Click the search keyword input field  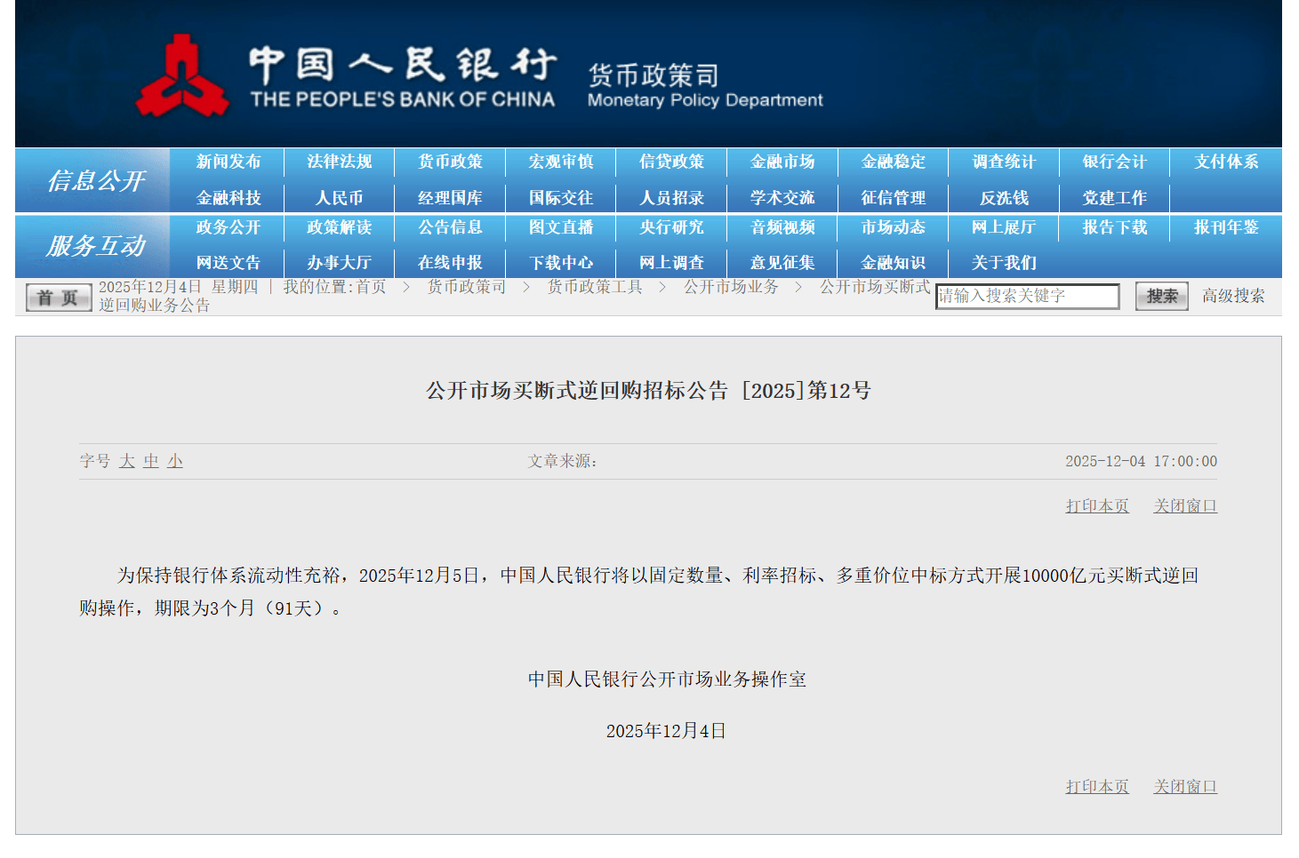point(1026,296)
